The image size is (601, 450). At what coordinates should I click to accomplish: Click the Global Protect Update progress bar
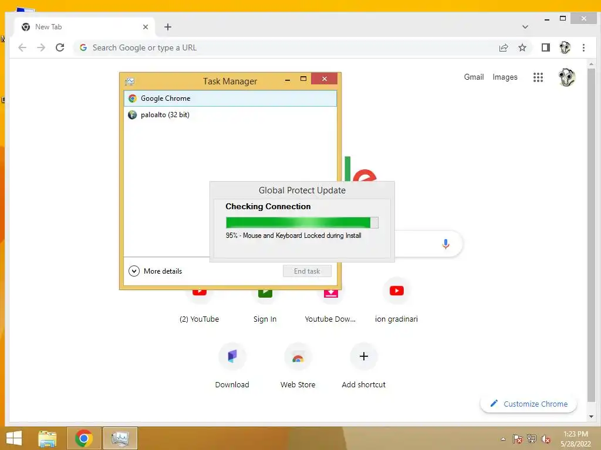tap(302, 222)
